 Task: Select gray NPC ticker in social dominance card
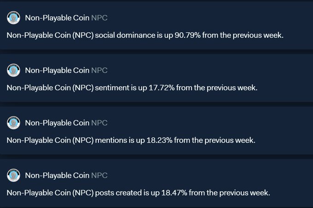pyautogui.click(x=99, y=18)
